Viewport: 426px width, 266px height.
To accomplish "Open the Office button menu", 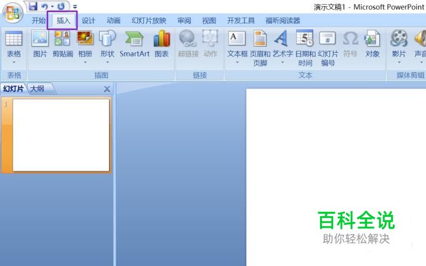I will (x=12, y=13).
